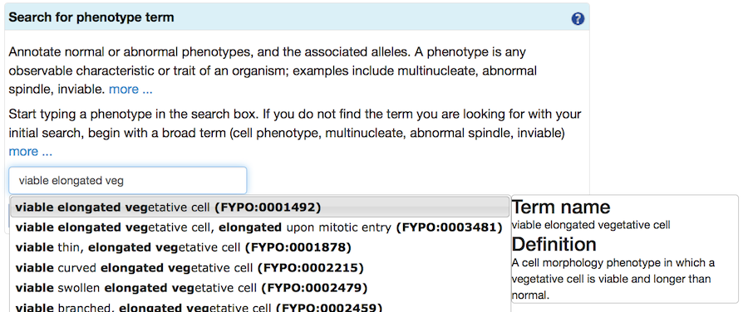Select viable elongated vegetative cell FYPO:0001492
This screenshot has width=748, height=312.
point(260,207)
